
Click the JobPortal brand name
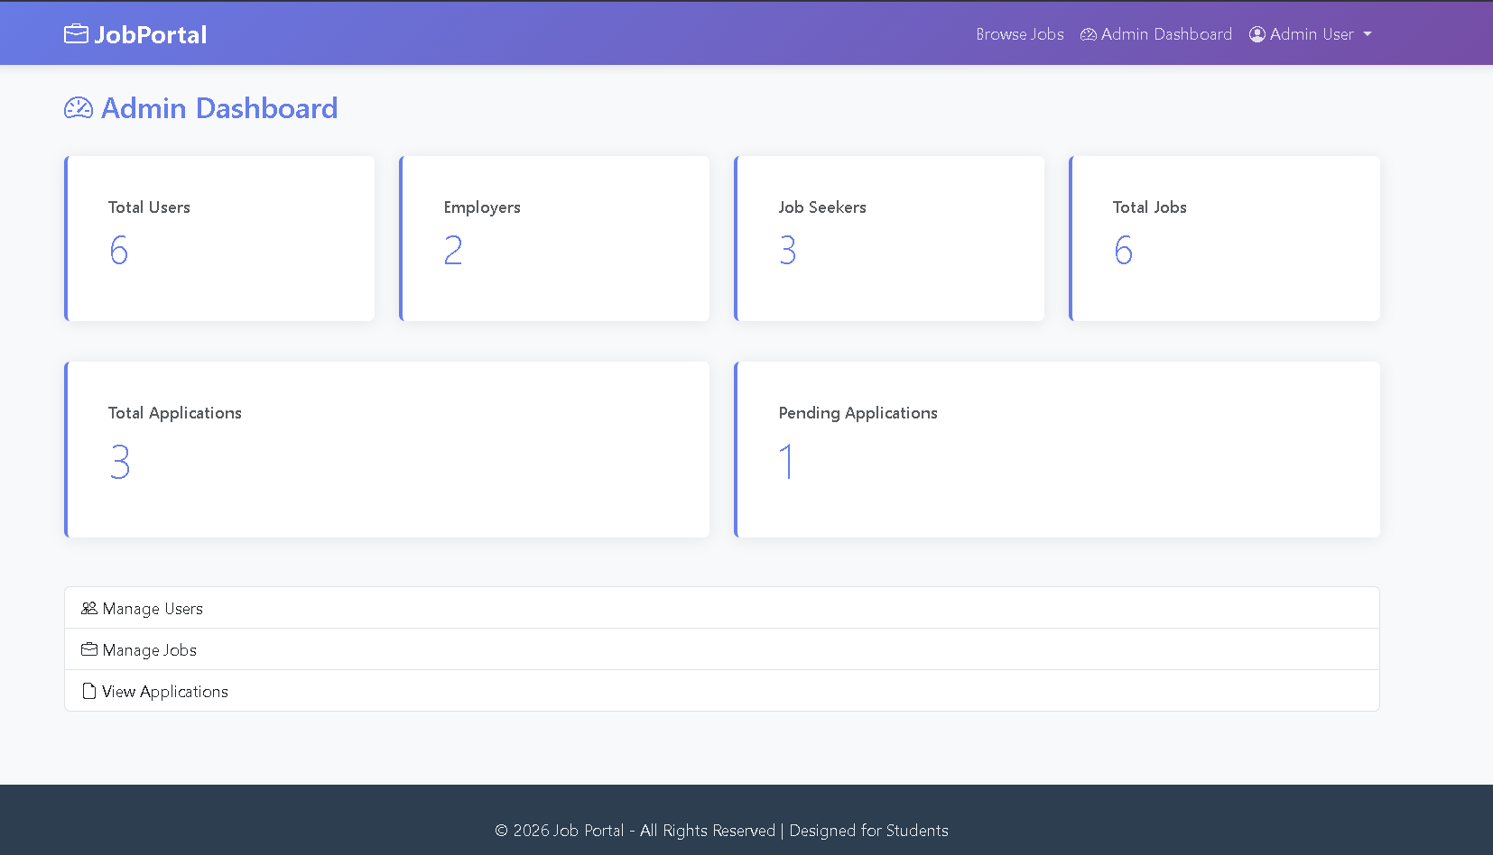pyautogui.click(x=151, y=34)
